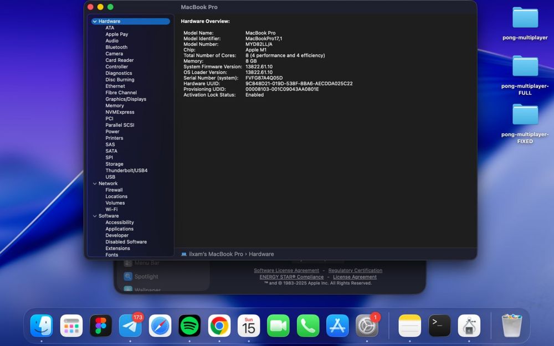The image size is (554, 346).
Task: Open System Information app in dock
Action: coord(469,326)
